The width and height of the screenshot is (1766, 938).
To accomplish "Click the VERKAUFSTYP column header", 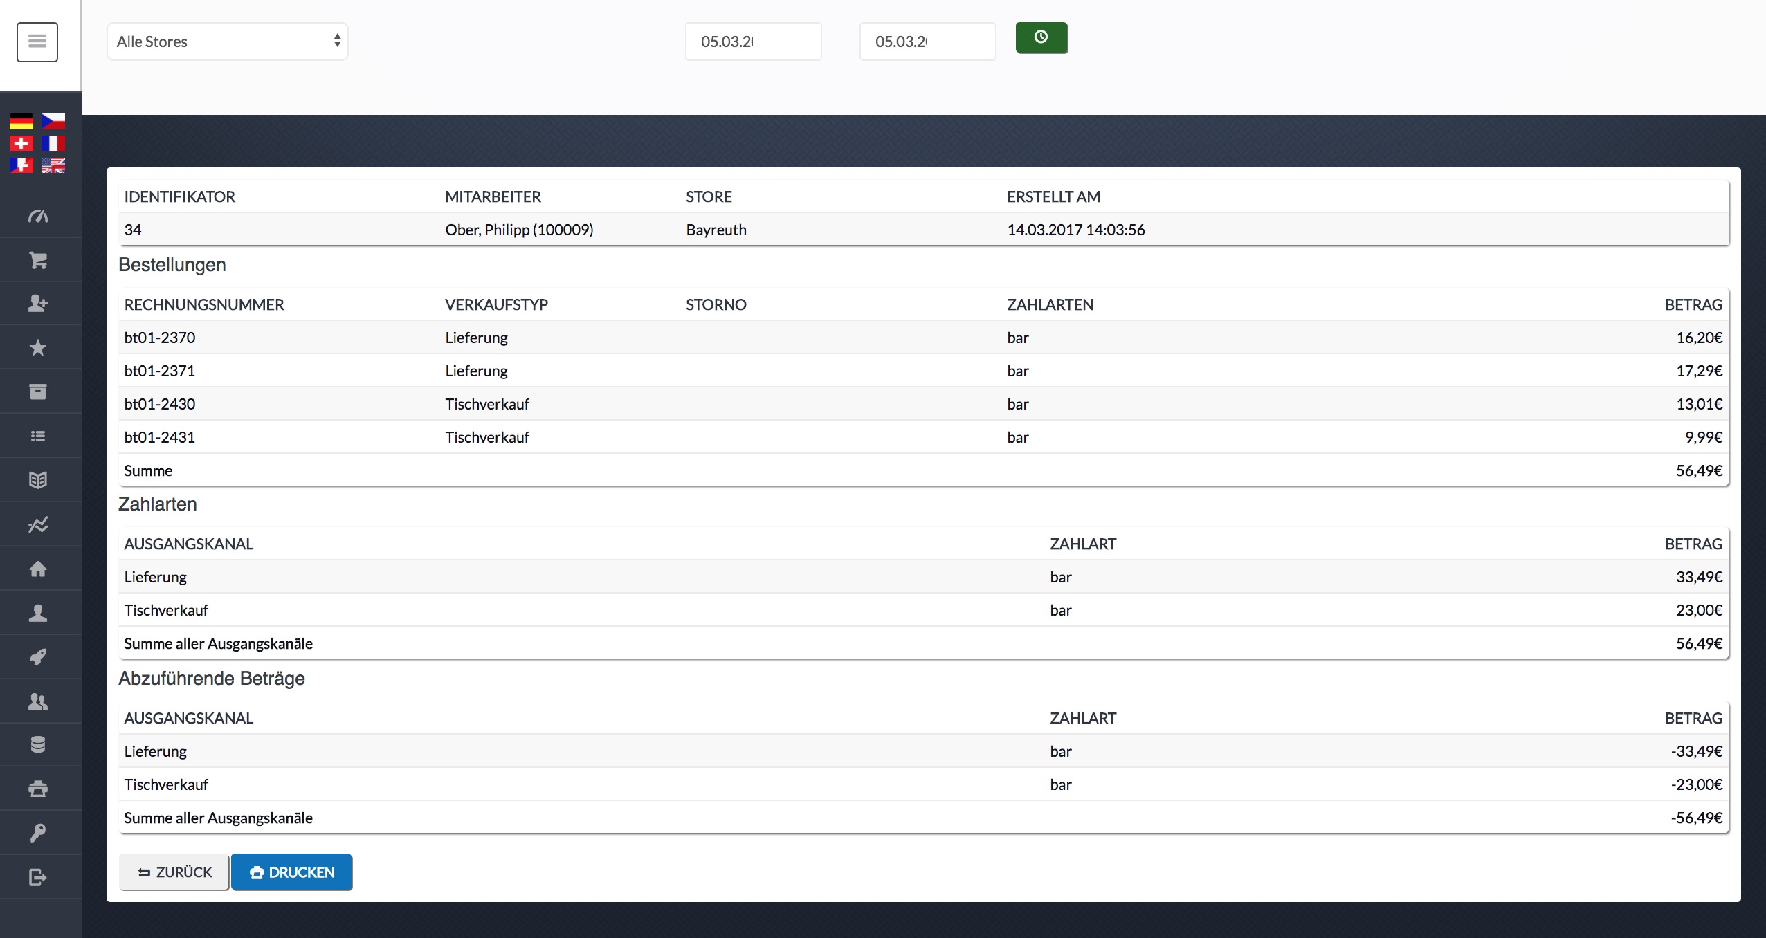I will pos(496,304).
